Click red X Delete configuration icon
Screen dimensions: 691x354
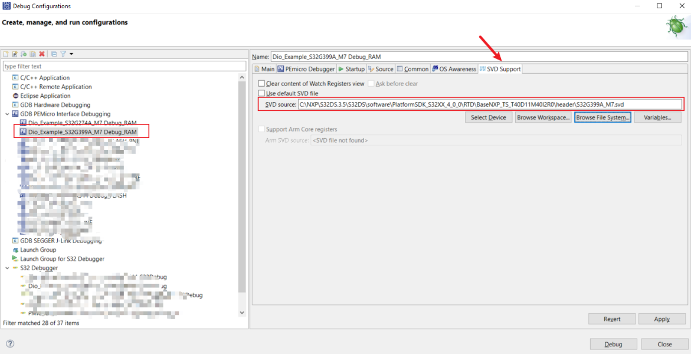tap(42, 54)
